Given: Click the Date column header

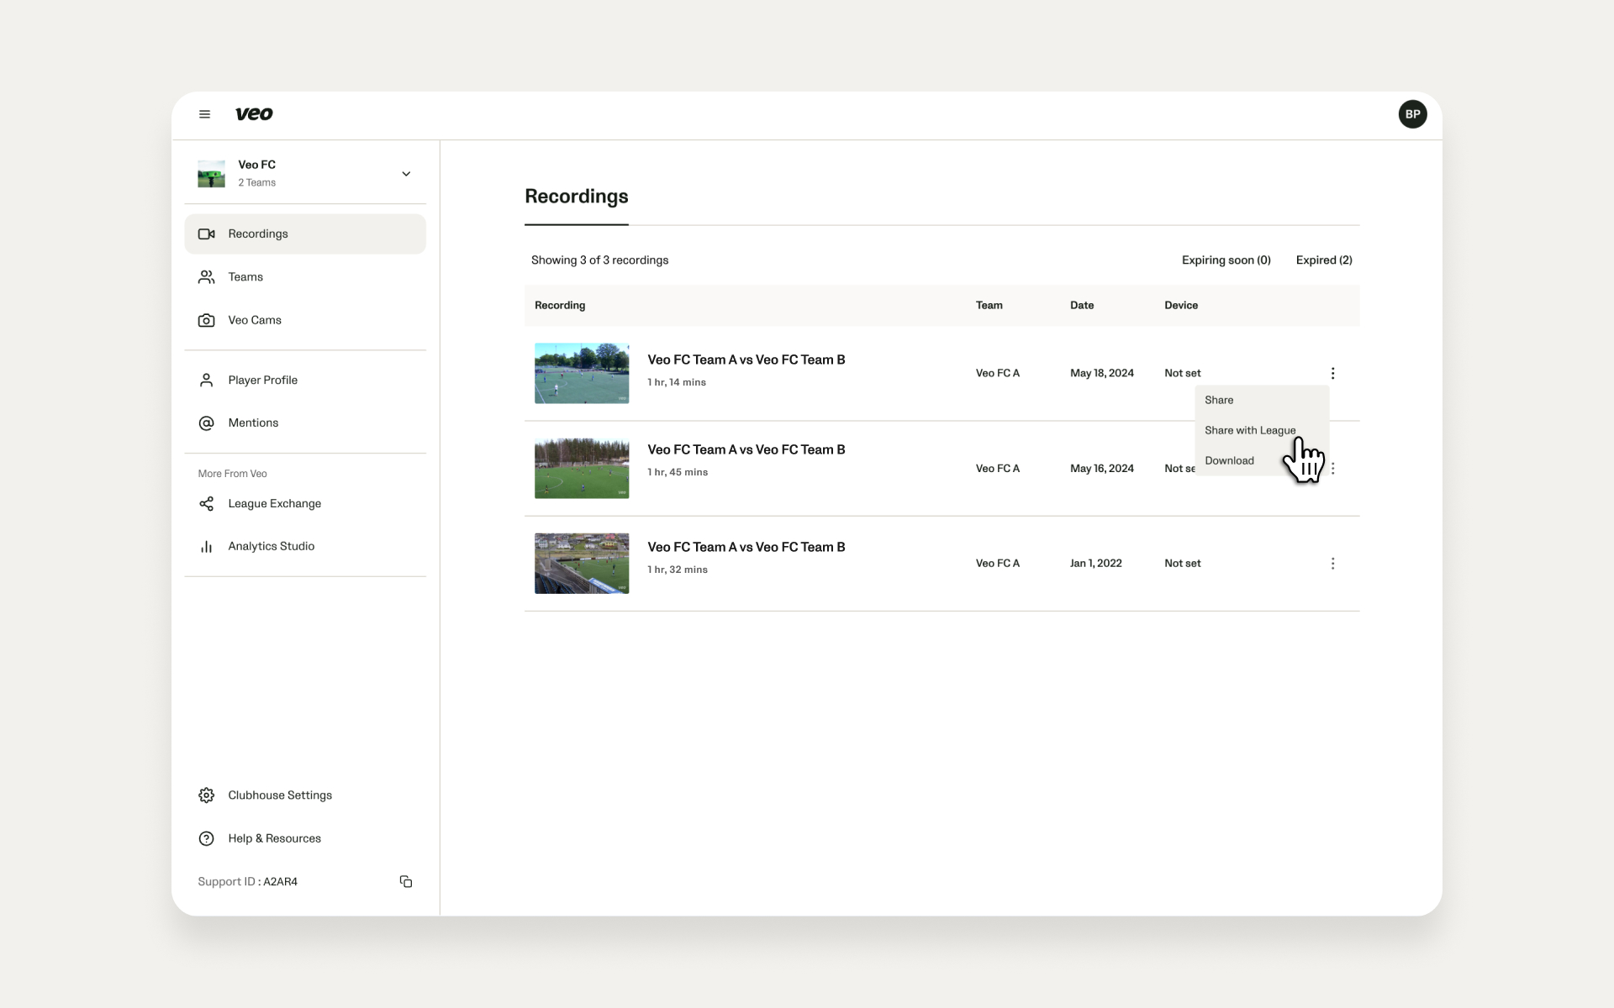Looking at the screenshot, I should pos(1082,306).
